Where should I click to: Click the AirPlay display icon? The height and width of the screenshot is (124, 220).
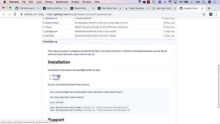(175, 2)
